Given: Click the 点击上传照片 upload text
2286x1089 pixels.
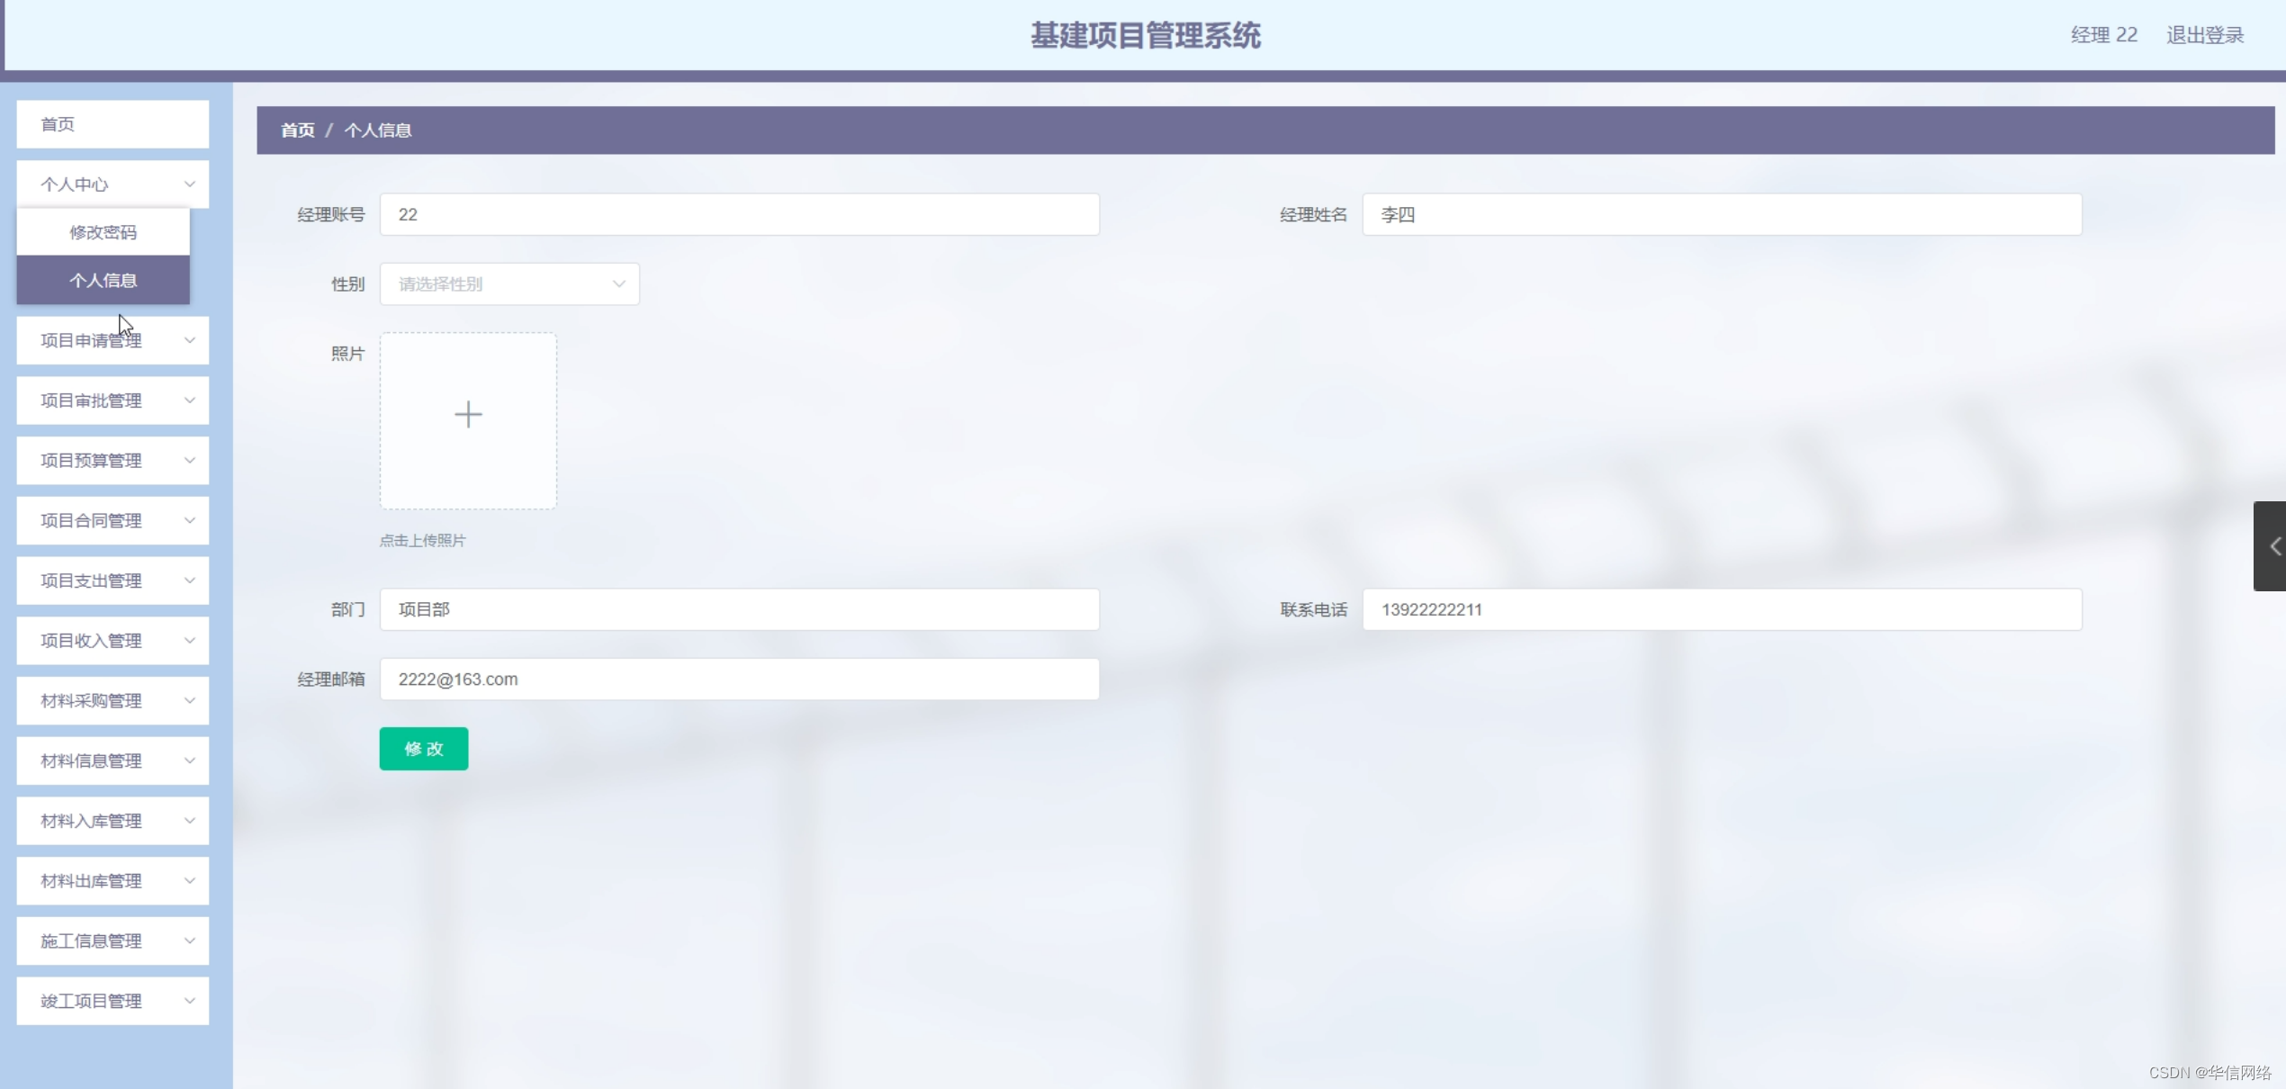Looking at the screenshot, I should click(x=421, y=540).
